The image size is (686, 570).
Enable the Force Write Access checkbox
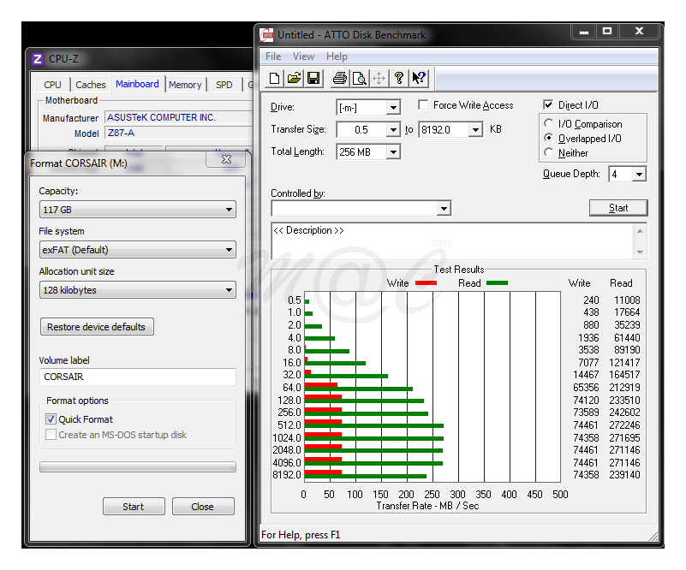click(423, 105)
